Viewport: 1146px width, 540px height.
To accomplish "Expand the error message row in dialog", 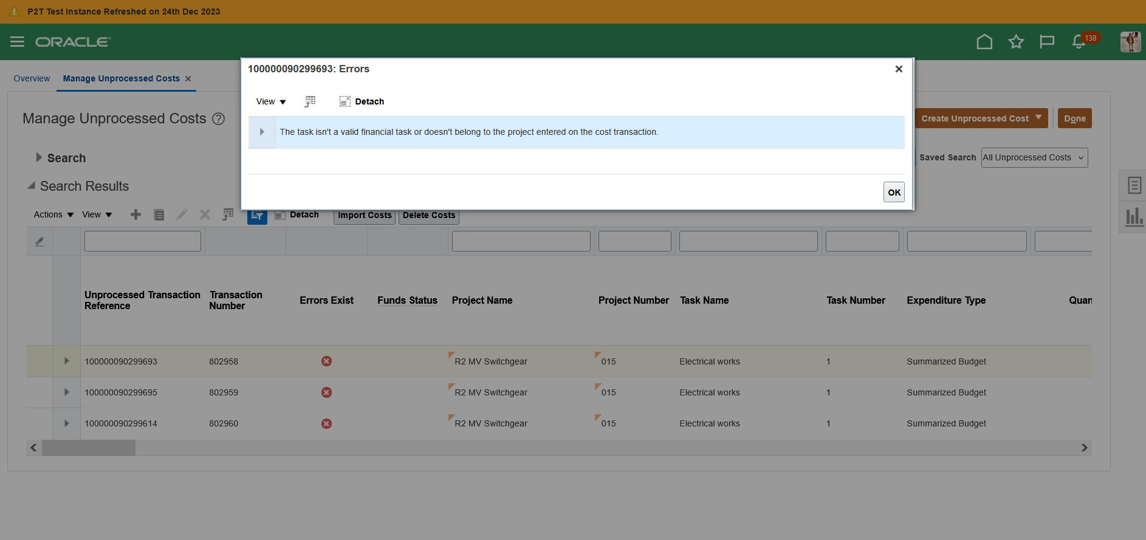I will click(262, 132).
